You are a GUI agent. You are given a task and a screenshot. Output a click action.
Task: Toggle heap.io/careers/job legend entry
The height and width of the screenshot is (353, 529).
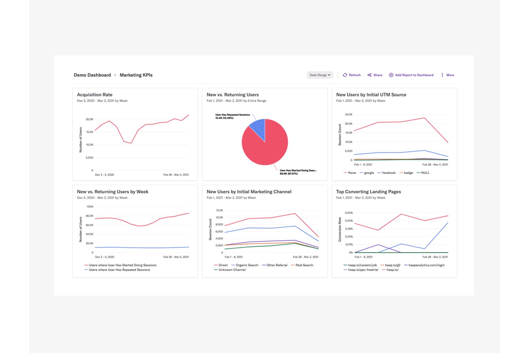pos(360,265)
